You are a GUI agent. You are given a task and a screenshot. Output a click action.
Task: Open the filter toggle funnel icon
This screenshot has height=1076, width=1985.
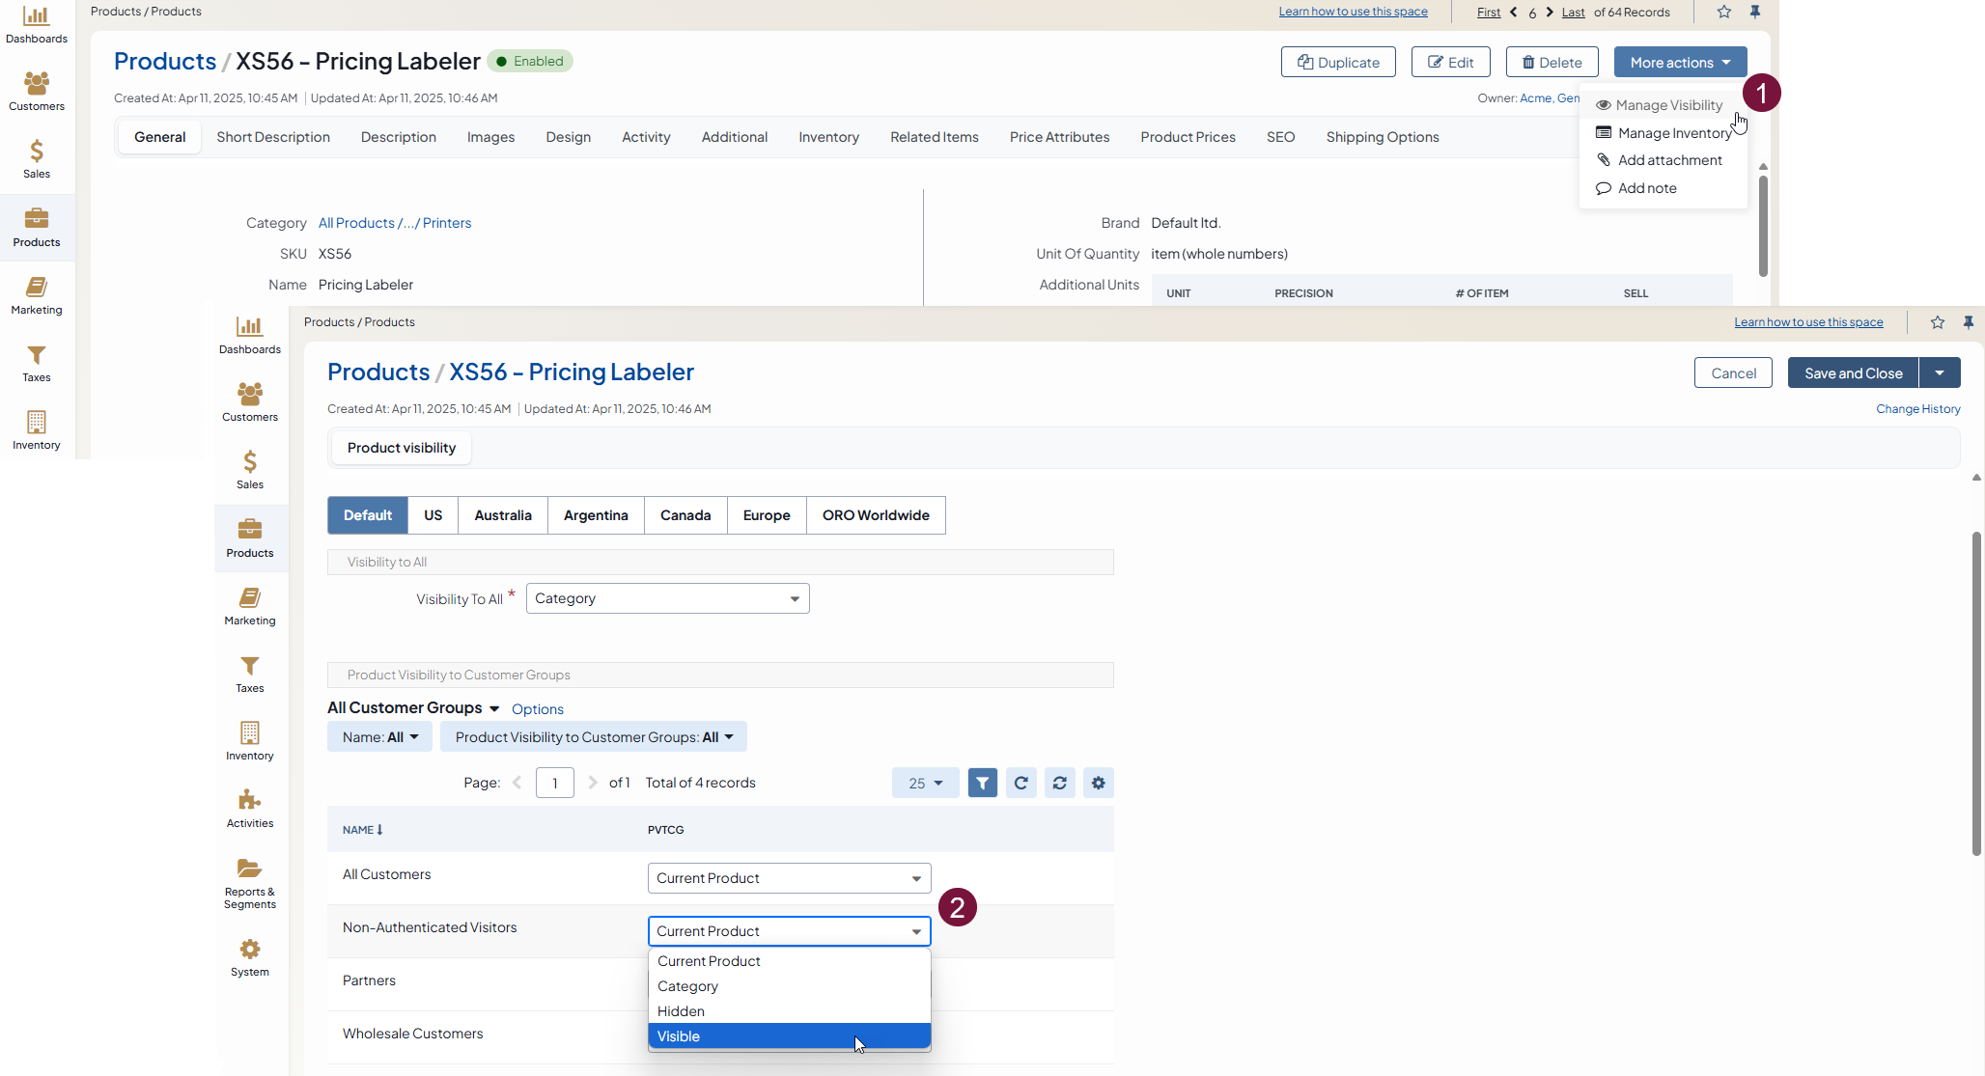tap(982, 783)
